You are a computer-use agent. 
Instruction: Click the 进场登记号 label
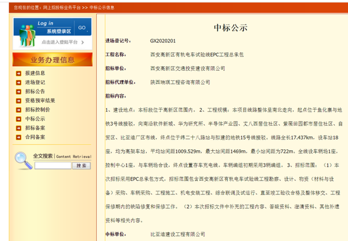pos(118,41)
